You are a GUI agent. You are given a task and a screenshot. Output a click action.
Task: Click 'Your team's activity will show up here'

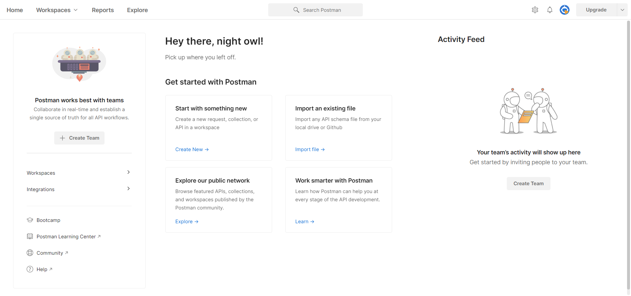(x=528, y=152)
